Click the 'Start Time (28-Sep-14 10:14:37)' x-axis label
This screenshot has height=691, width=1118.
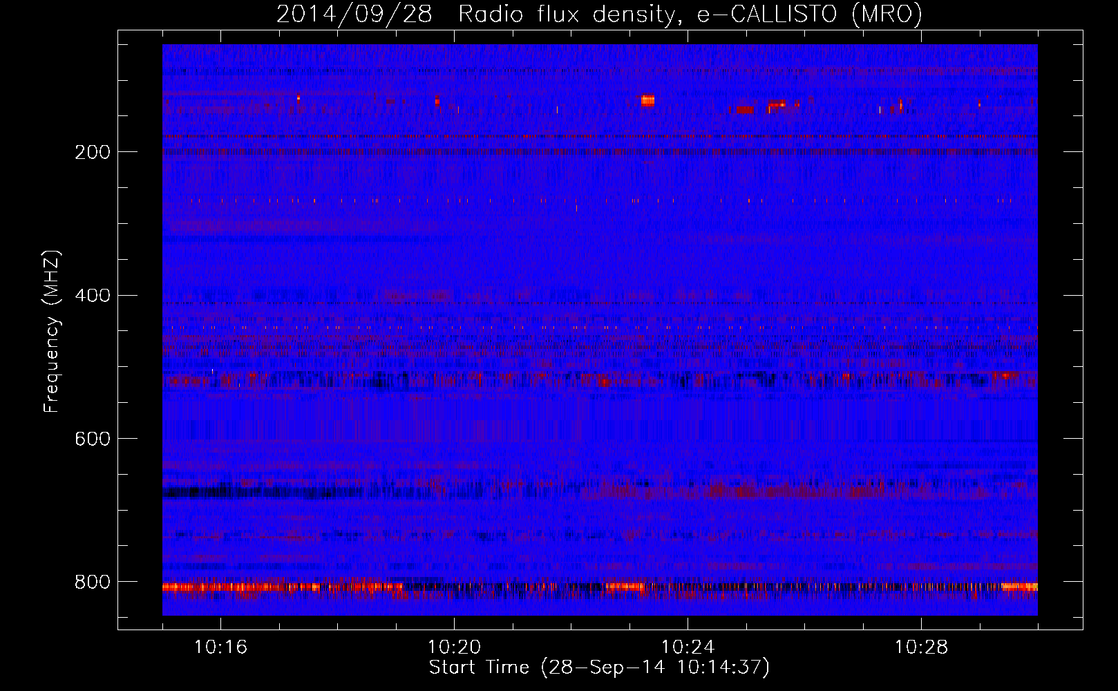click(x=599, y=668)
